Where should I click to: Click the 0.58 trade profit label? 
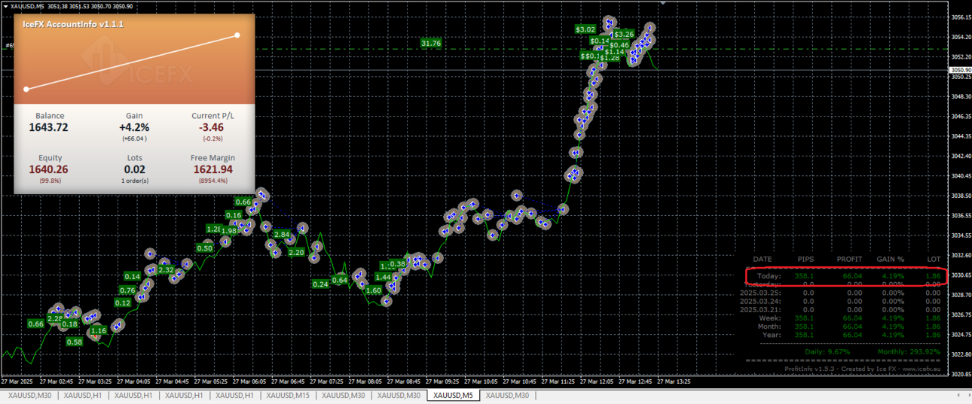74,342
